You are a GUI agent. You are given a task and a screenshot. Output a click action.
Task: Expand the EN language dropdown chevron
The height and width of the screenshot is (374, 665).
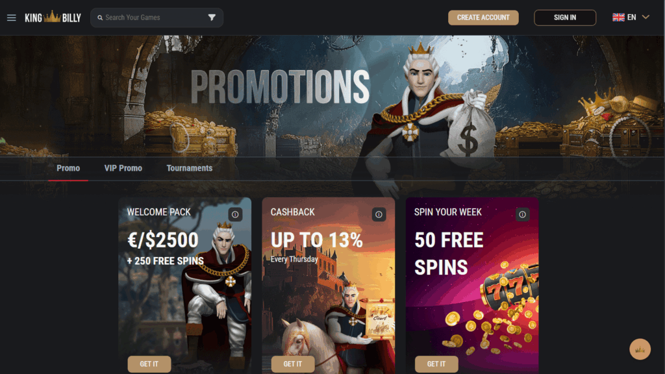[x=646, y=18]
